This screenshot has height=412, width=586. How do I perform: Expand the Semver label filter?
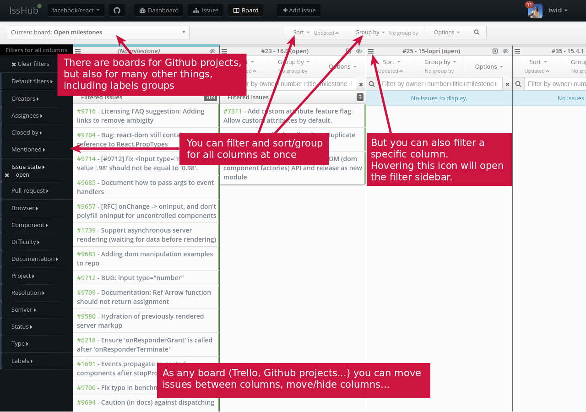tap(24, 310)
